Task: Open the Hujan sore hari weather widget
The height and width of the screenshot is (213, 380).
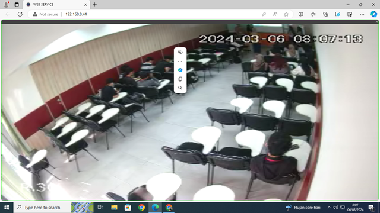Action: click(303, 208)
